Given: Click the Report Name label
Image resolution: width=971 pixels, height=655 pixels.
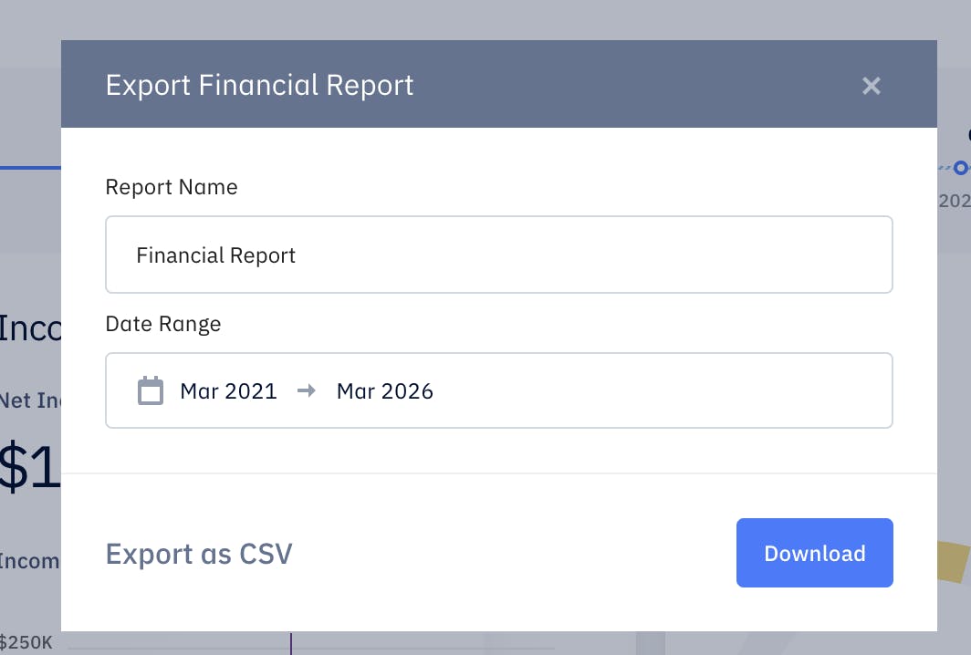Looking at the screenshot, I should click(x=172, y=187).
